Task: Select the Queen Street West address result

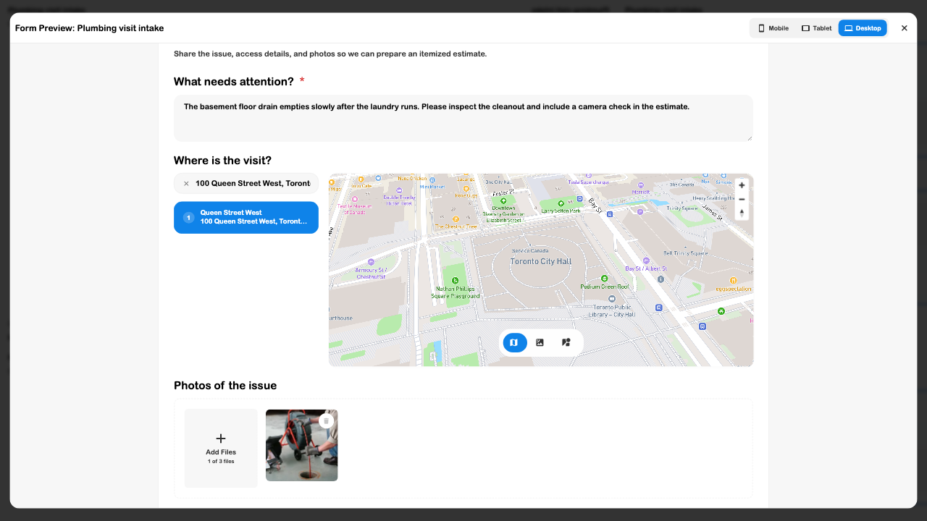Action: coord(246,217)
